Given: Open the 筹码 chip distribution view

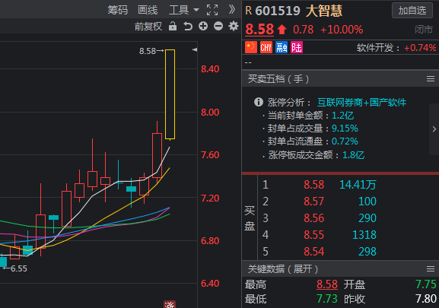Looking at the screenshot, I should (118, 10).
